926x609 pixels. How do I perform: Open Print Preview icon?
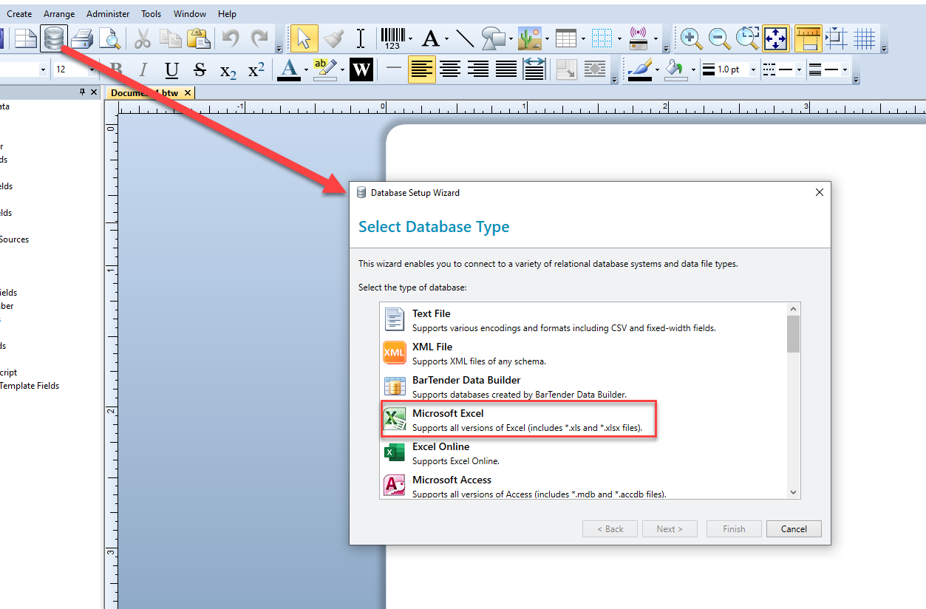(109, 38)
